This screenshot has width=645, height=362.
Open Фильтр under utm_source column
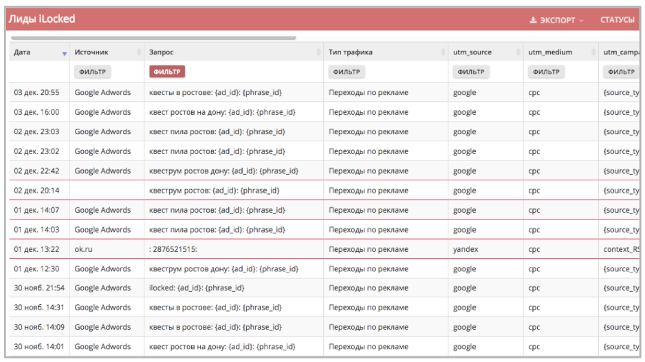(x=471, y=72)
